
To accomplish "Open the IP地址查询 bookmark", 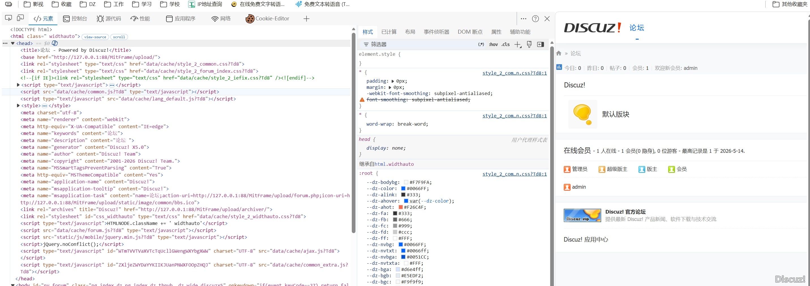I will click(x=205, y=4).
